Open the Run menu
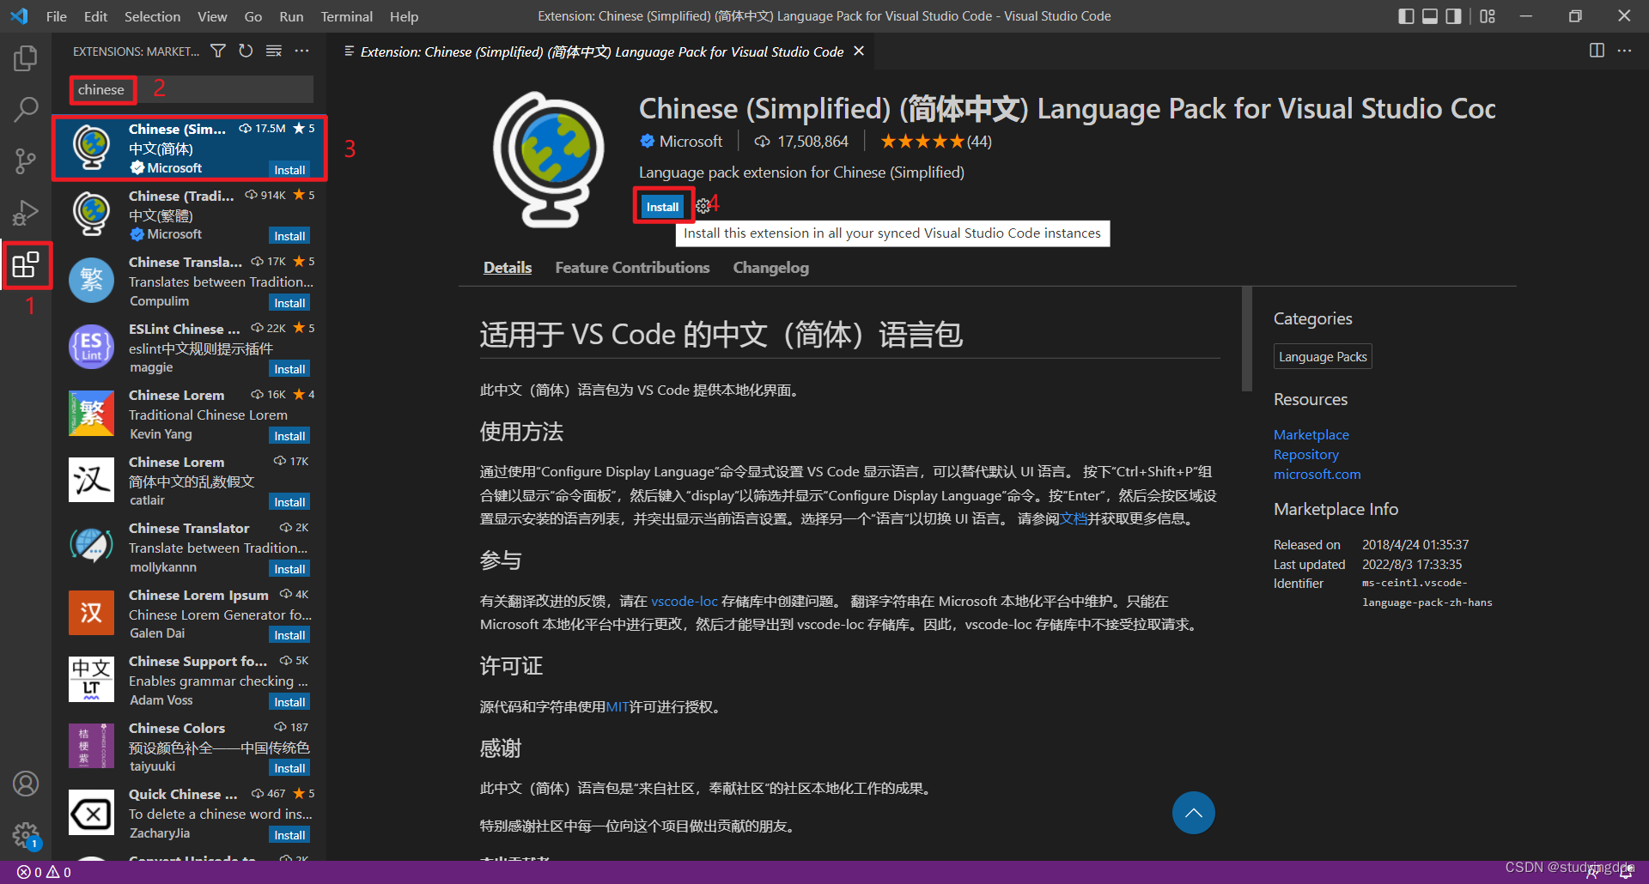Viewport: 1649px width, 884px height. tap(291, 16)
